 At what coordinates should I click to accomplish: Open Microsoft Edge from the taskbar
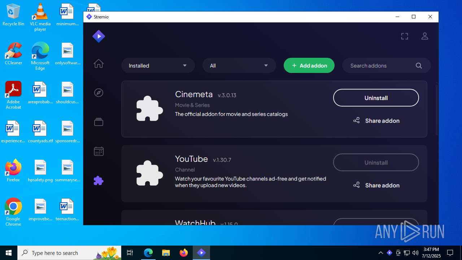[148, 253]
